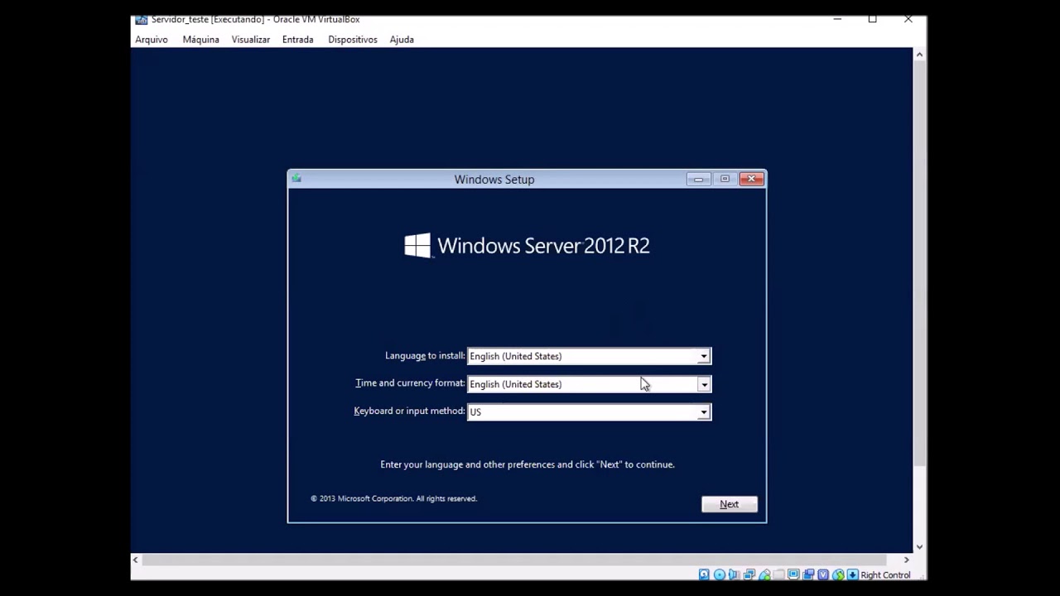Screen dimensions: 1060x596
Task: Click the horizontal scrollbar right arrow
Action: pos(906,560)
